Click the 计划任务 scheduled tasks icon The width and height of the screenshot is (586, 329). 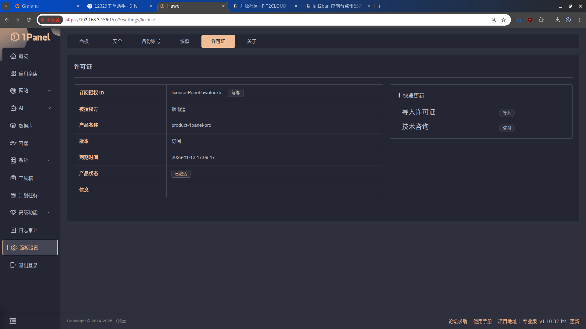pos(13,195)
